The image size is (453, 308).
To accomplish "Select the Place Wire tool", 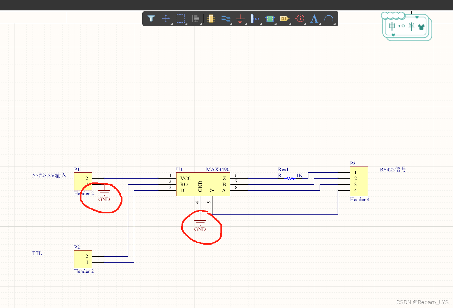I will [x=225, y=19].
